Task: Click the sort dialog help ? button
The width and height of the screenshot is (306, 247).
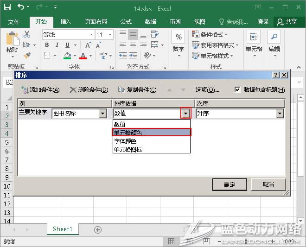Action: pyautogui.click(x=275, y=75)
